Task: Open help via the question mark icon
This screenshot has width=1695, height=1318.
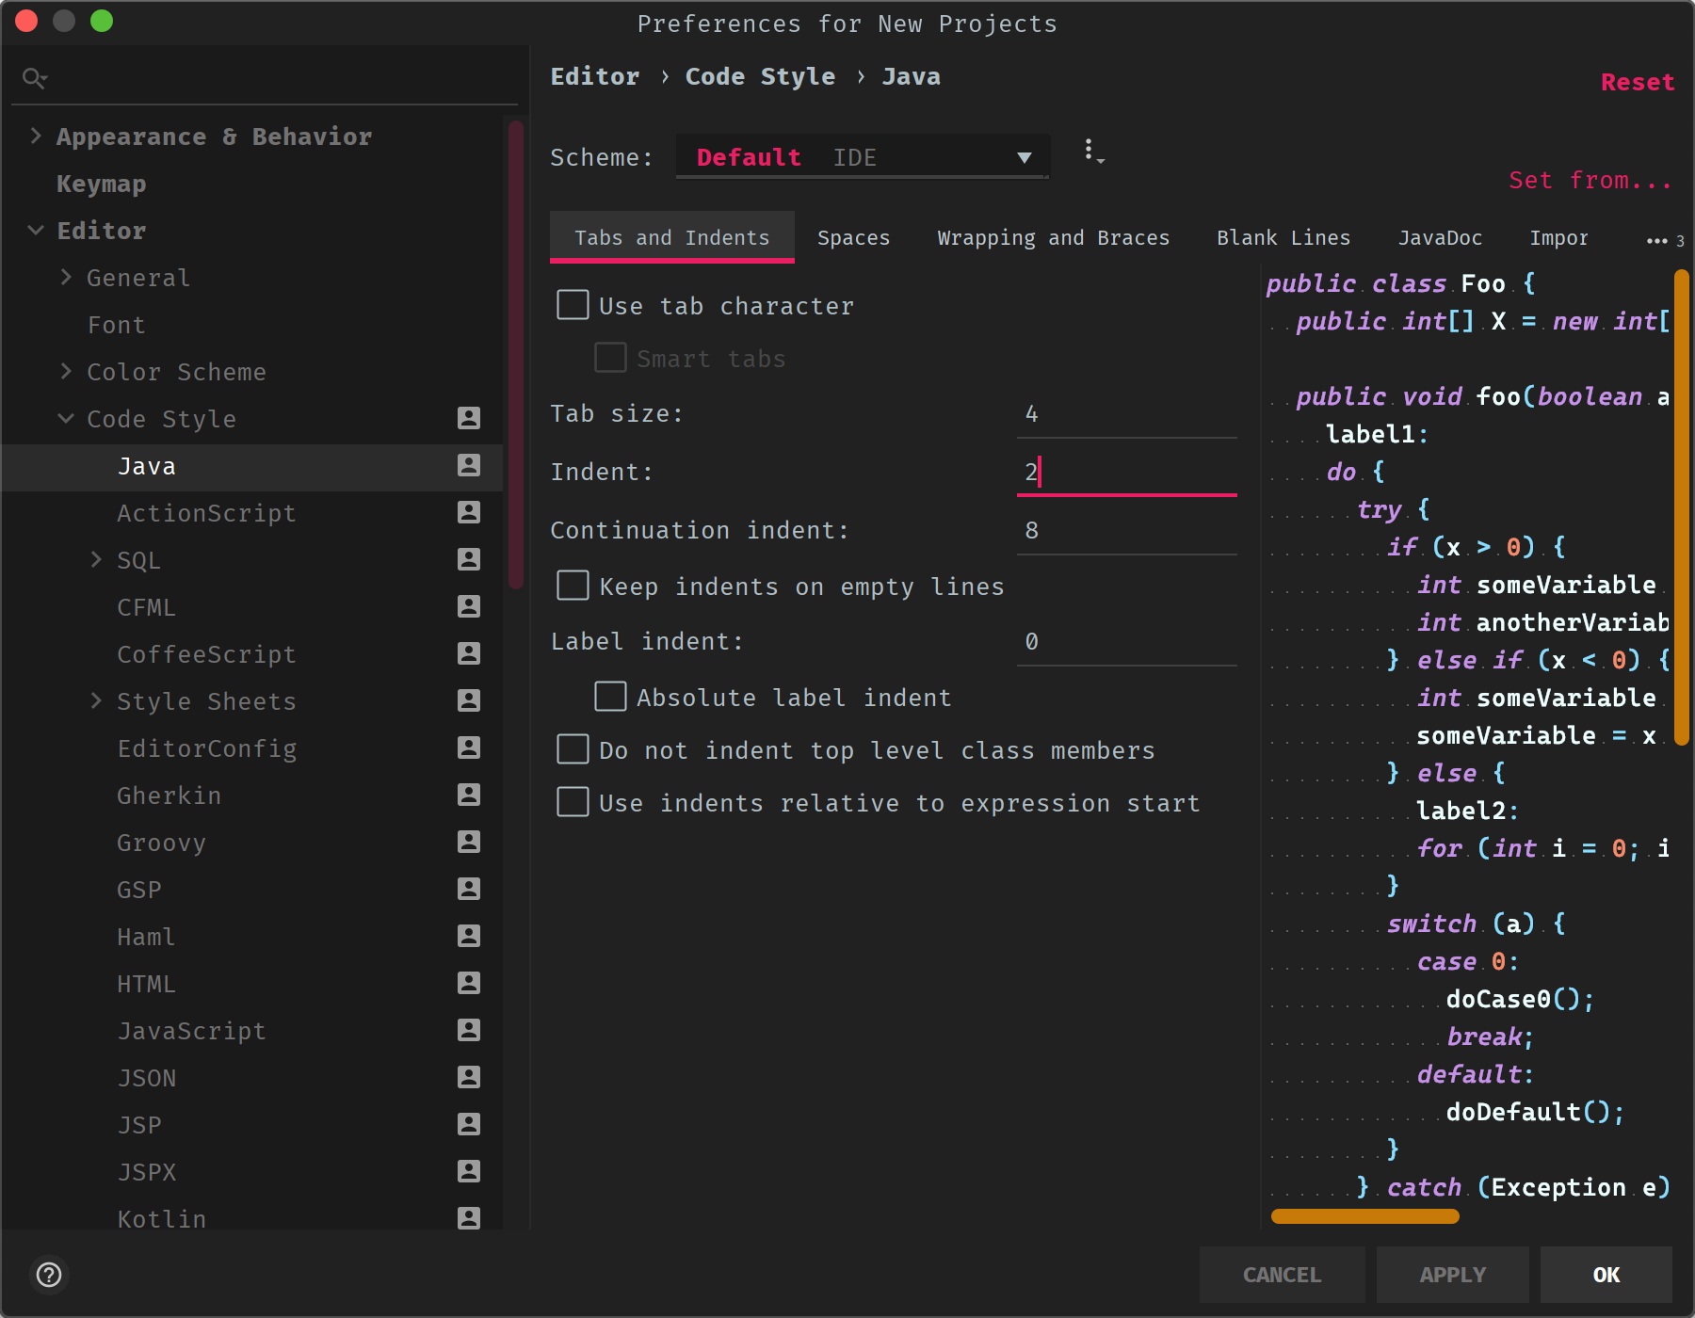Action: (50, 1275)
